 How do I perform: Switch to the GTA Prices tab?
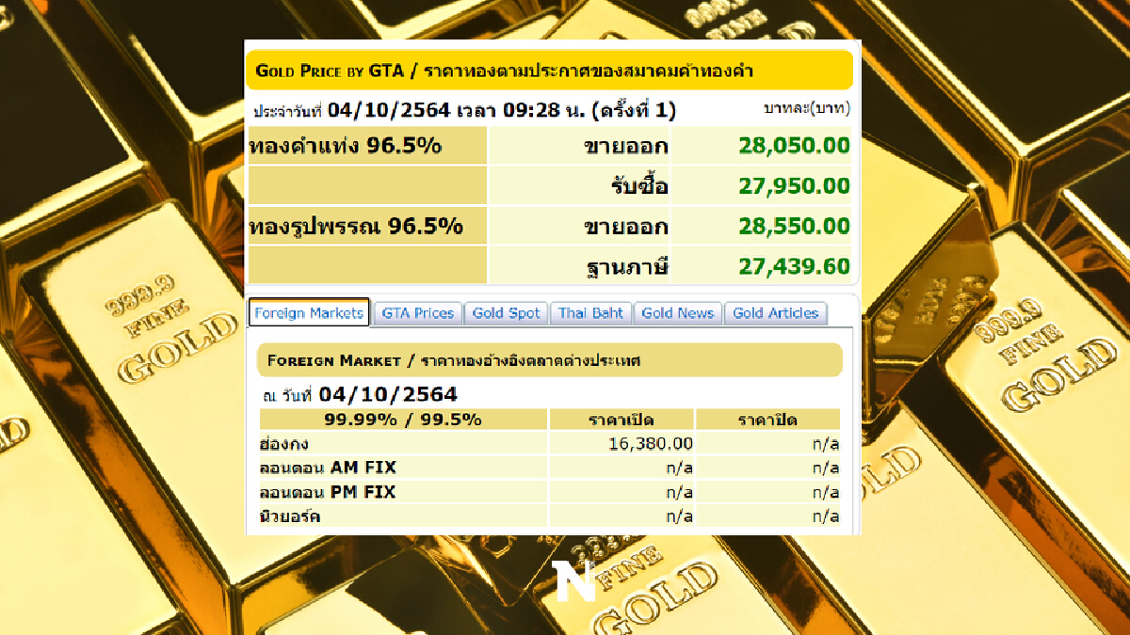418,313
